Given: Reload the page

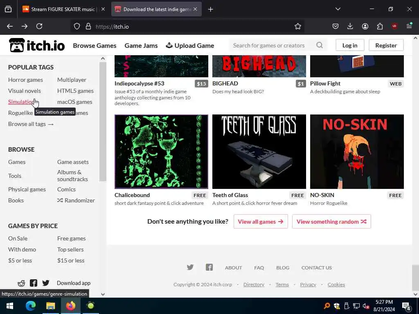Looking at the screenshot, I should 39,26.
